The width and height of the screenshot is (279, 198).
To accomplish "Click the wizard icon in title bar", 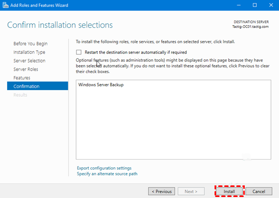I will pyautogui.click(x=6, y=5).
